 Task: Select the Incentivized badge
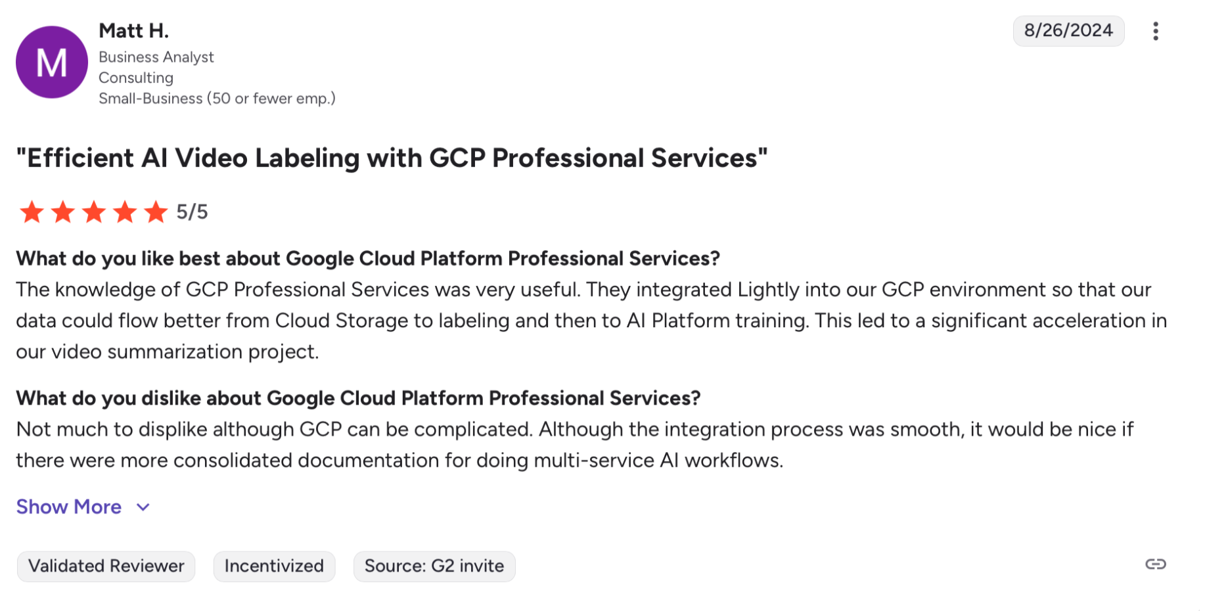point(274,566)
